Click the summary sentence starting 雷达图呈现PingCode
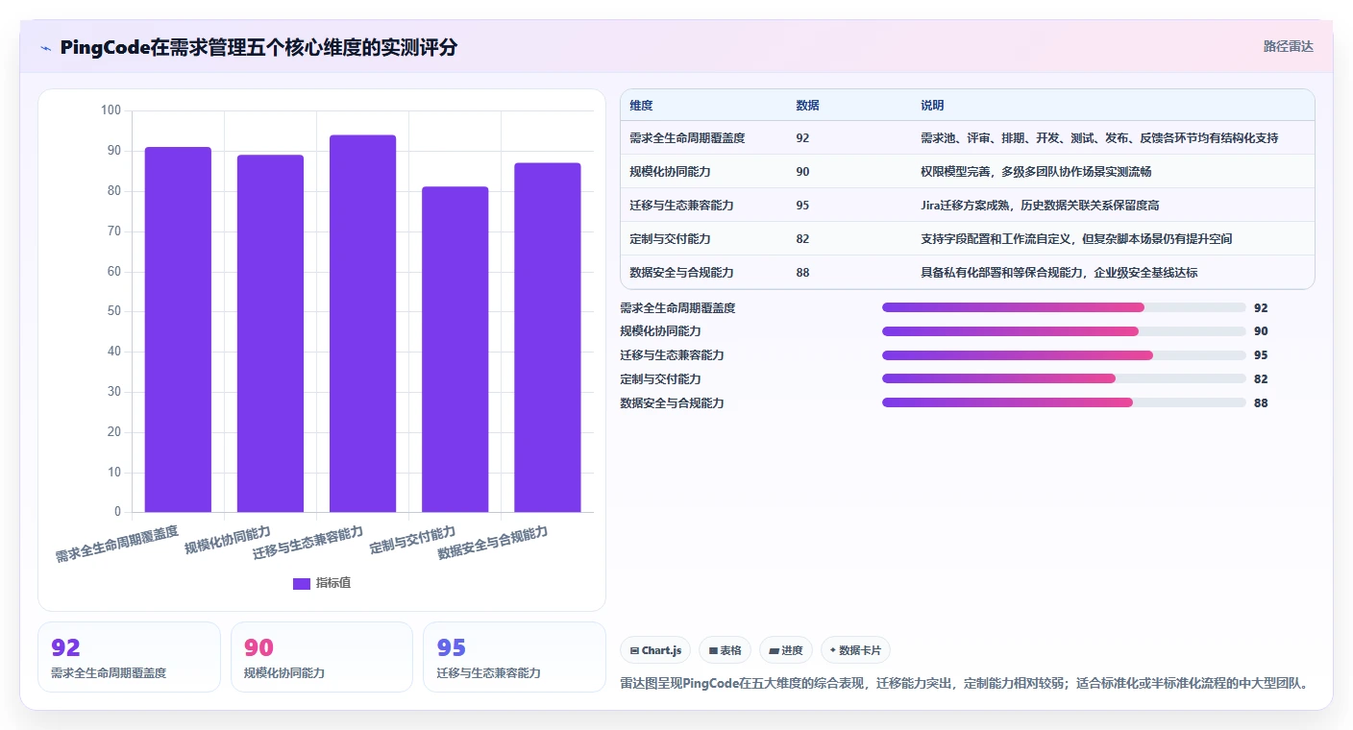Screen dimensions: 1353x730 point(965,684)
